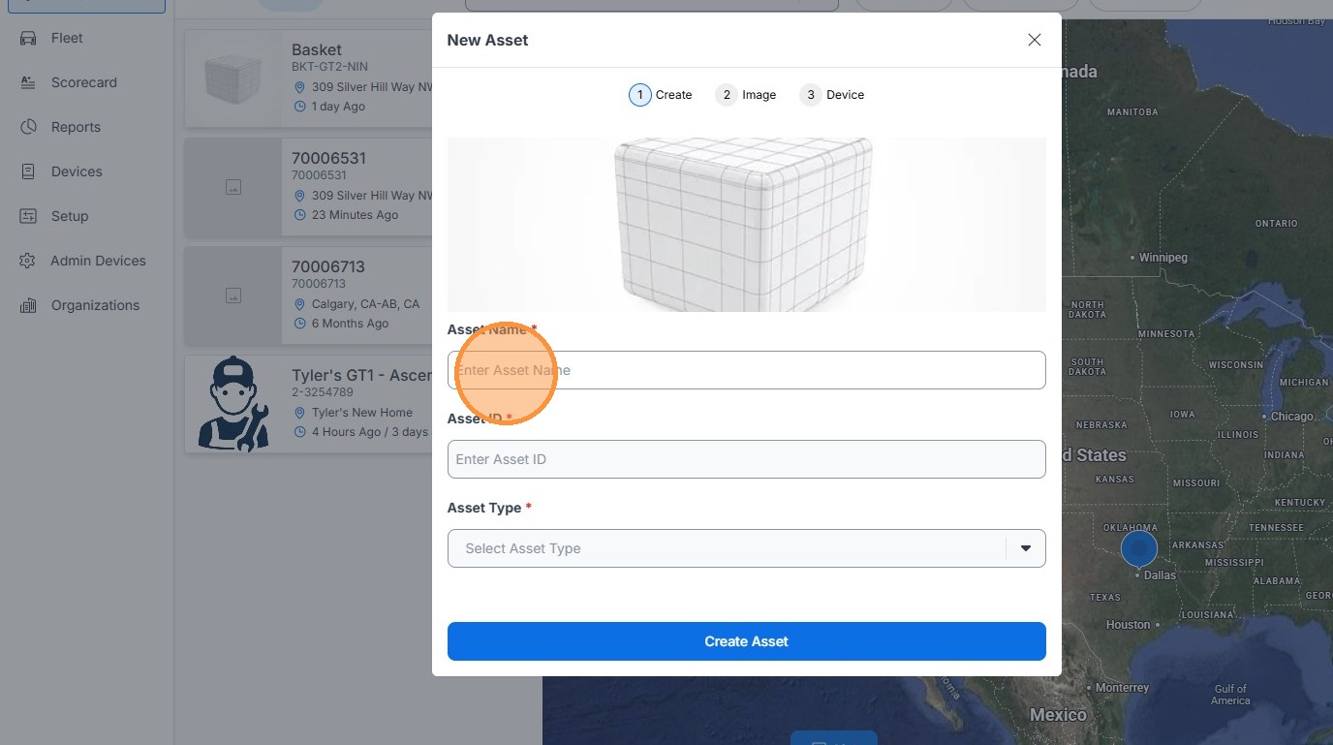Open the Fleet sidebar icon

click(28, 38)
